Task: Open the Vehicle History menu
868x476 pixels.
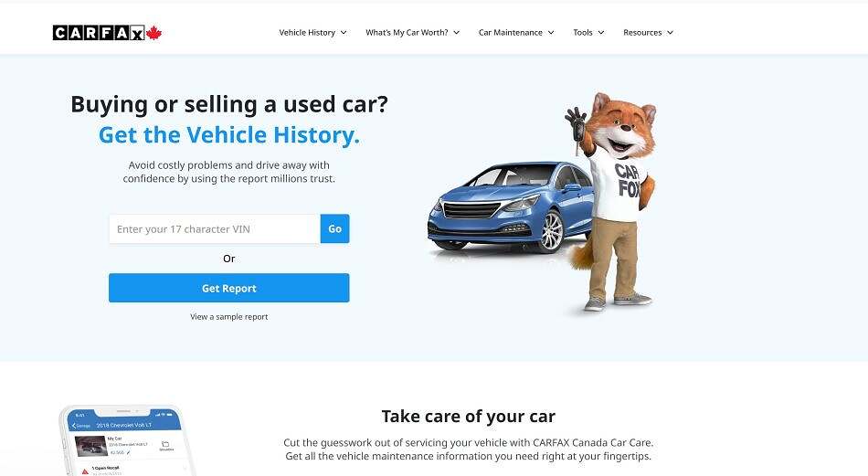Action: [x=312, y=33]
